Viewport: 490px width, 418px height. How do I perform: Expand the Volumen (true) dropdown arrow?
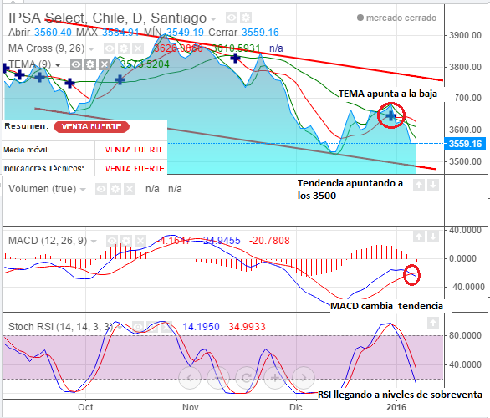click(83, 190)
